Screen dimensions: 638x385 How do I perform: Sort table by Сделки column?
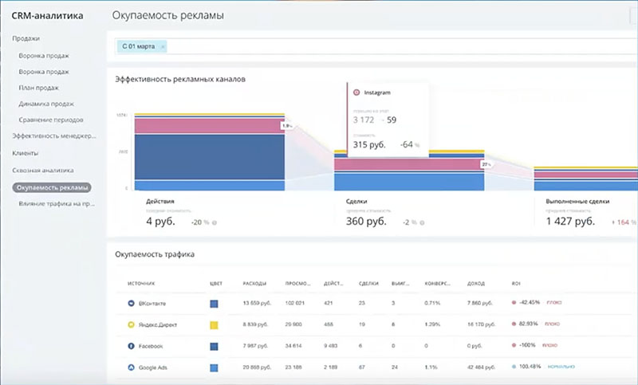(368, 284)
